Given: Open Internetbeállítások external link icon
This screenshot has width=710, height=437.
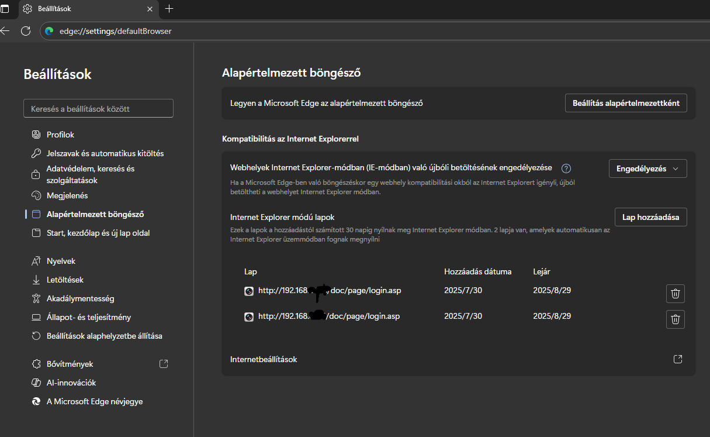Looking at the screenshot, I should click(x=678, y=359).
